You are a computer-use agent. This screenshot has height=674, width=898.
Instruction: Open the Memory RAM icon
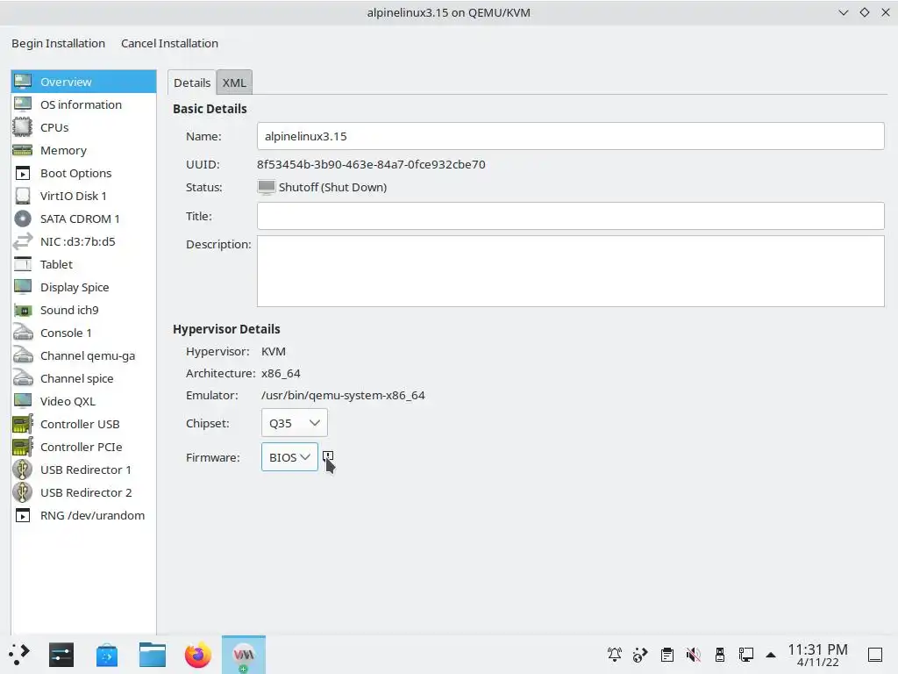point(23,150)
